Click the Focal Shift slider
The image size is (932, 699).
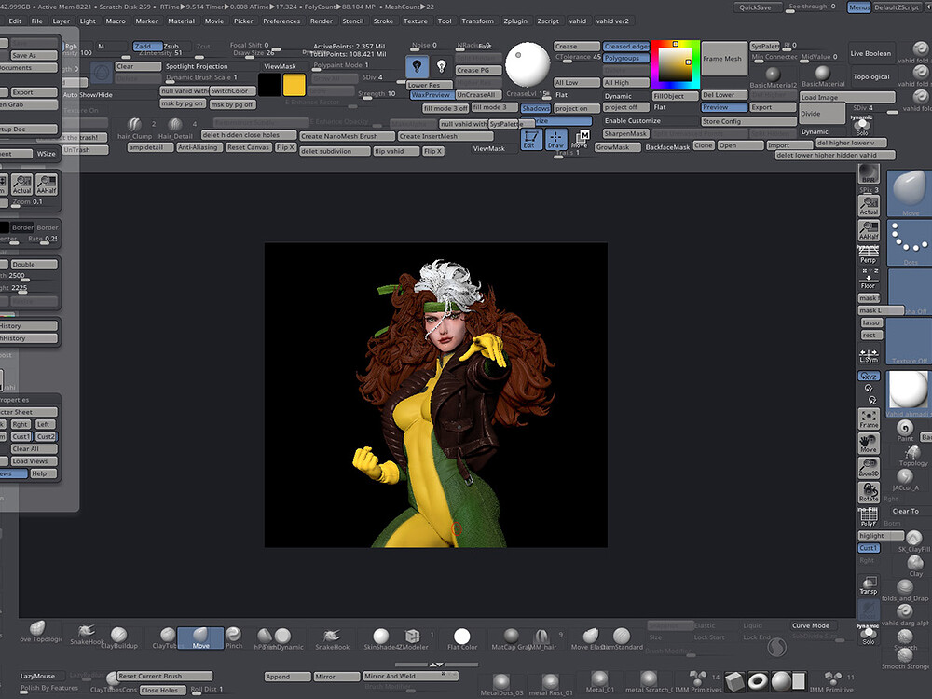250,45
